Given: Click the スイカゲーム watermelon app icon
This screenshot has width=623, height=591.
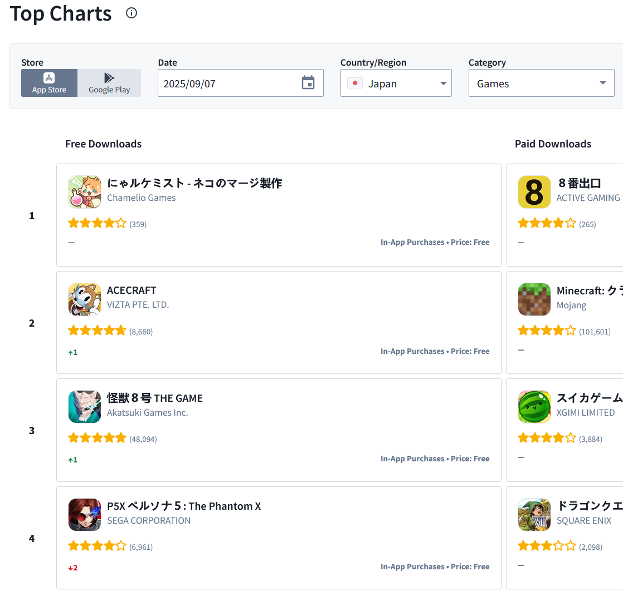Looking at the screenshot, I should [x=534, y=407].
